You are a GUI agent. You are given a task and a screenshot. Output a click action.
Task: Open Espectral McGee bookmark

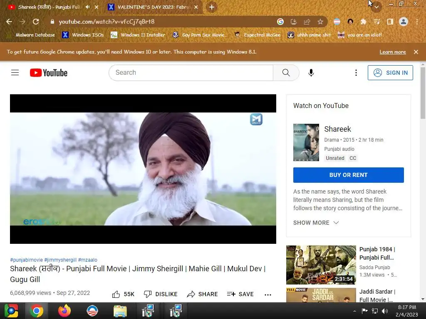[257, 35]
